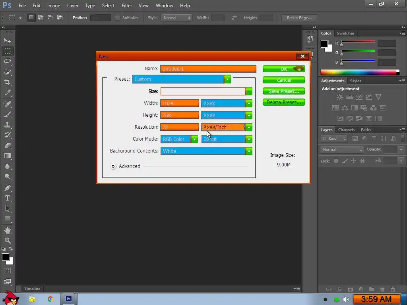Click OK in the New dialog
Image resolution: width=407 pixels, height=305 pixels.
pyautogui.click(x=284, y=69)
